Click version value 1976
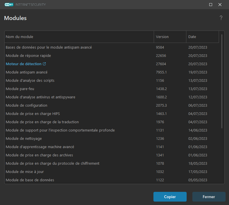Viewport: 229px width, 205px height. tap(160, 122)
